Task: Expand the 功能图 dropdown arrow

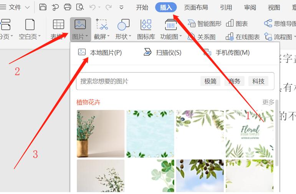Action: tap(180, 36)
